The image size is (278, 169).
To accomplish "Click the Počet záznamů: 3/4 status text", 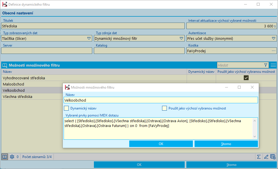I will 37,157.
